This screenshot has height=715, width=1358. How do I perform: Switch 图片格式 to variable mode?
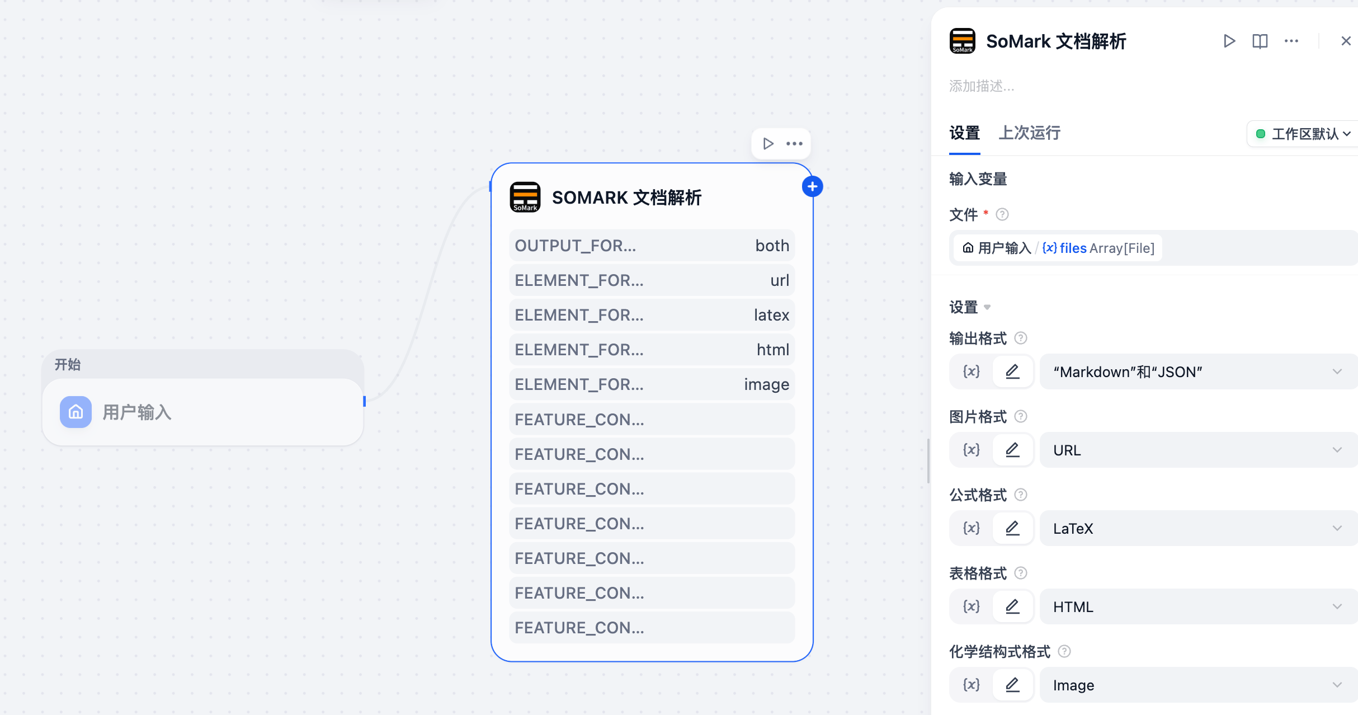972,450
